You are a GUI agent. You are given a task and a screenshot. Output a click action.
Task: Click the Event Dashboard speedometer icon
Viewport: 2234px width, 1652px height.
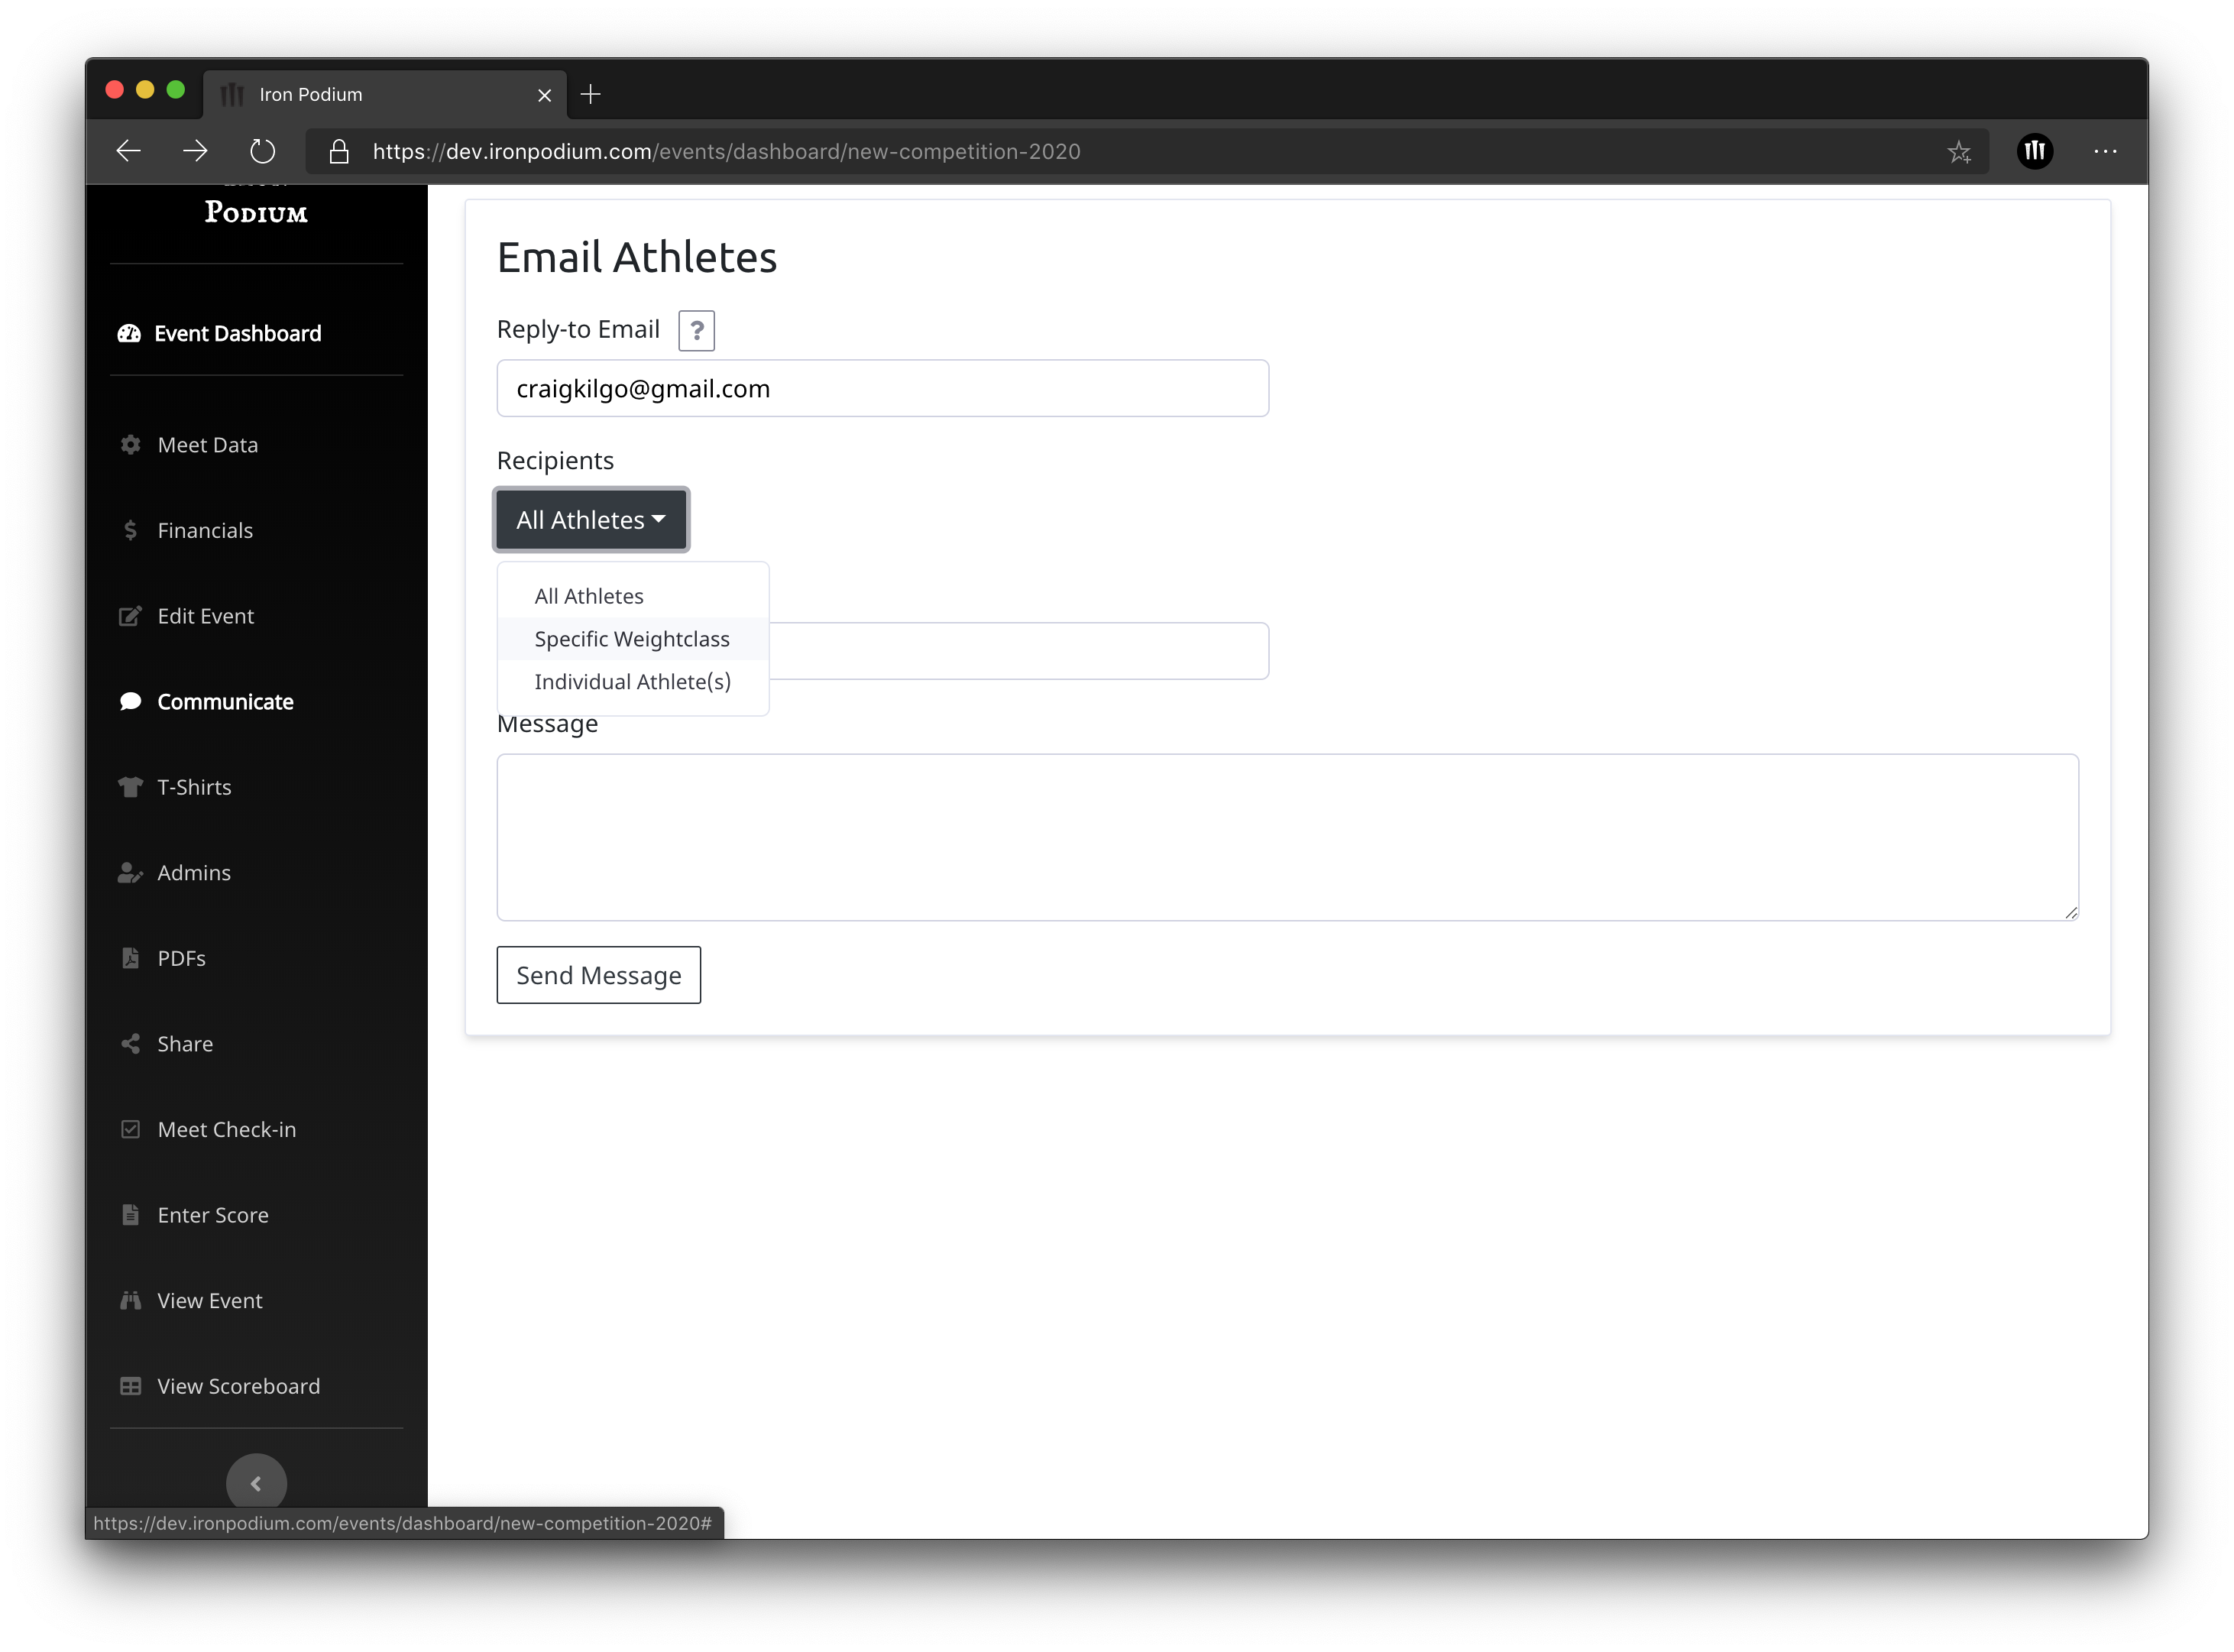(x=129, y=333)
